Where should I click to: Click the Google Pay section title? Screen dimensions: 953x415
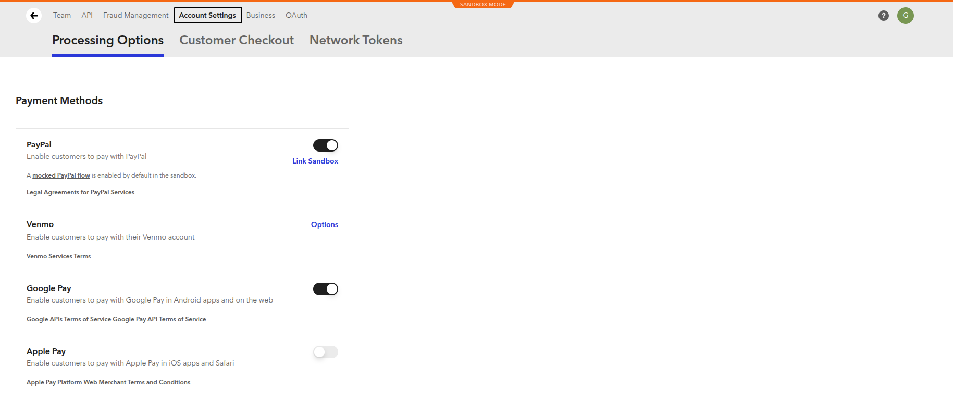[49, 288]
